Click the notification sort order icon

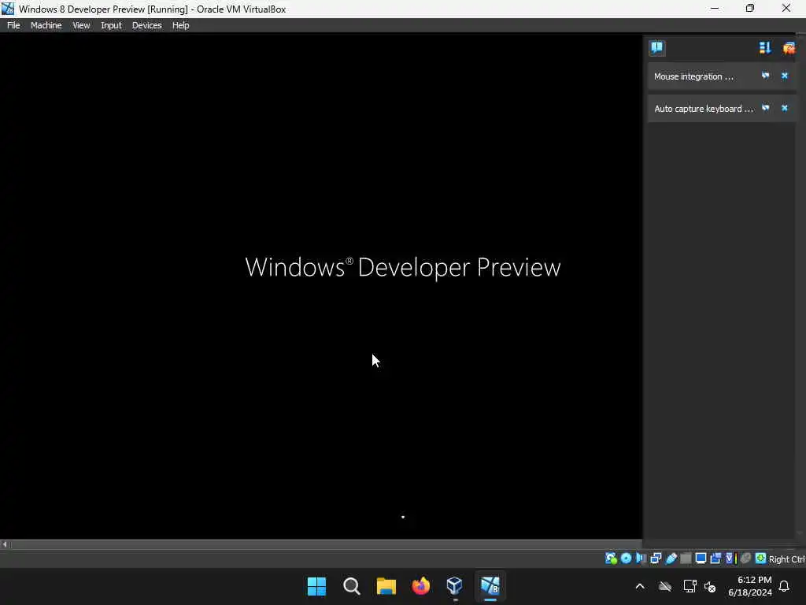(x=765, y=48)
